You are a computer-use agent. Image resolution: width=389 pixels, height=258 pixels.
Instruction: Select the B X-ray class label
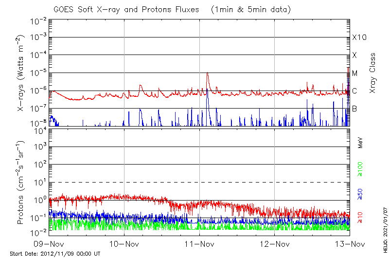[354, 109]
